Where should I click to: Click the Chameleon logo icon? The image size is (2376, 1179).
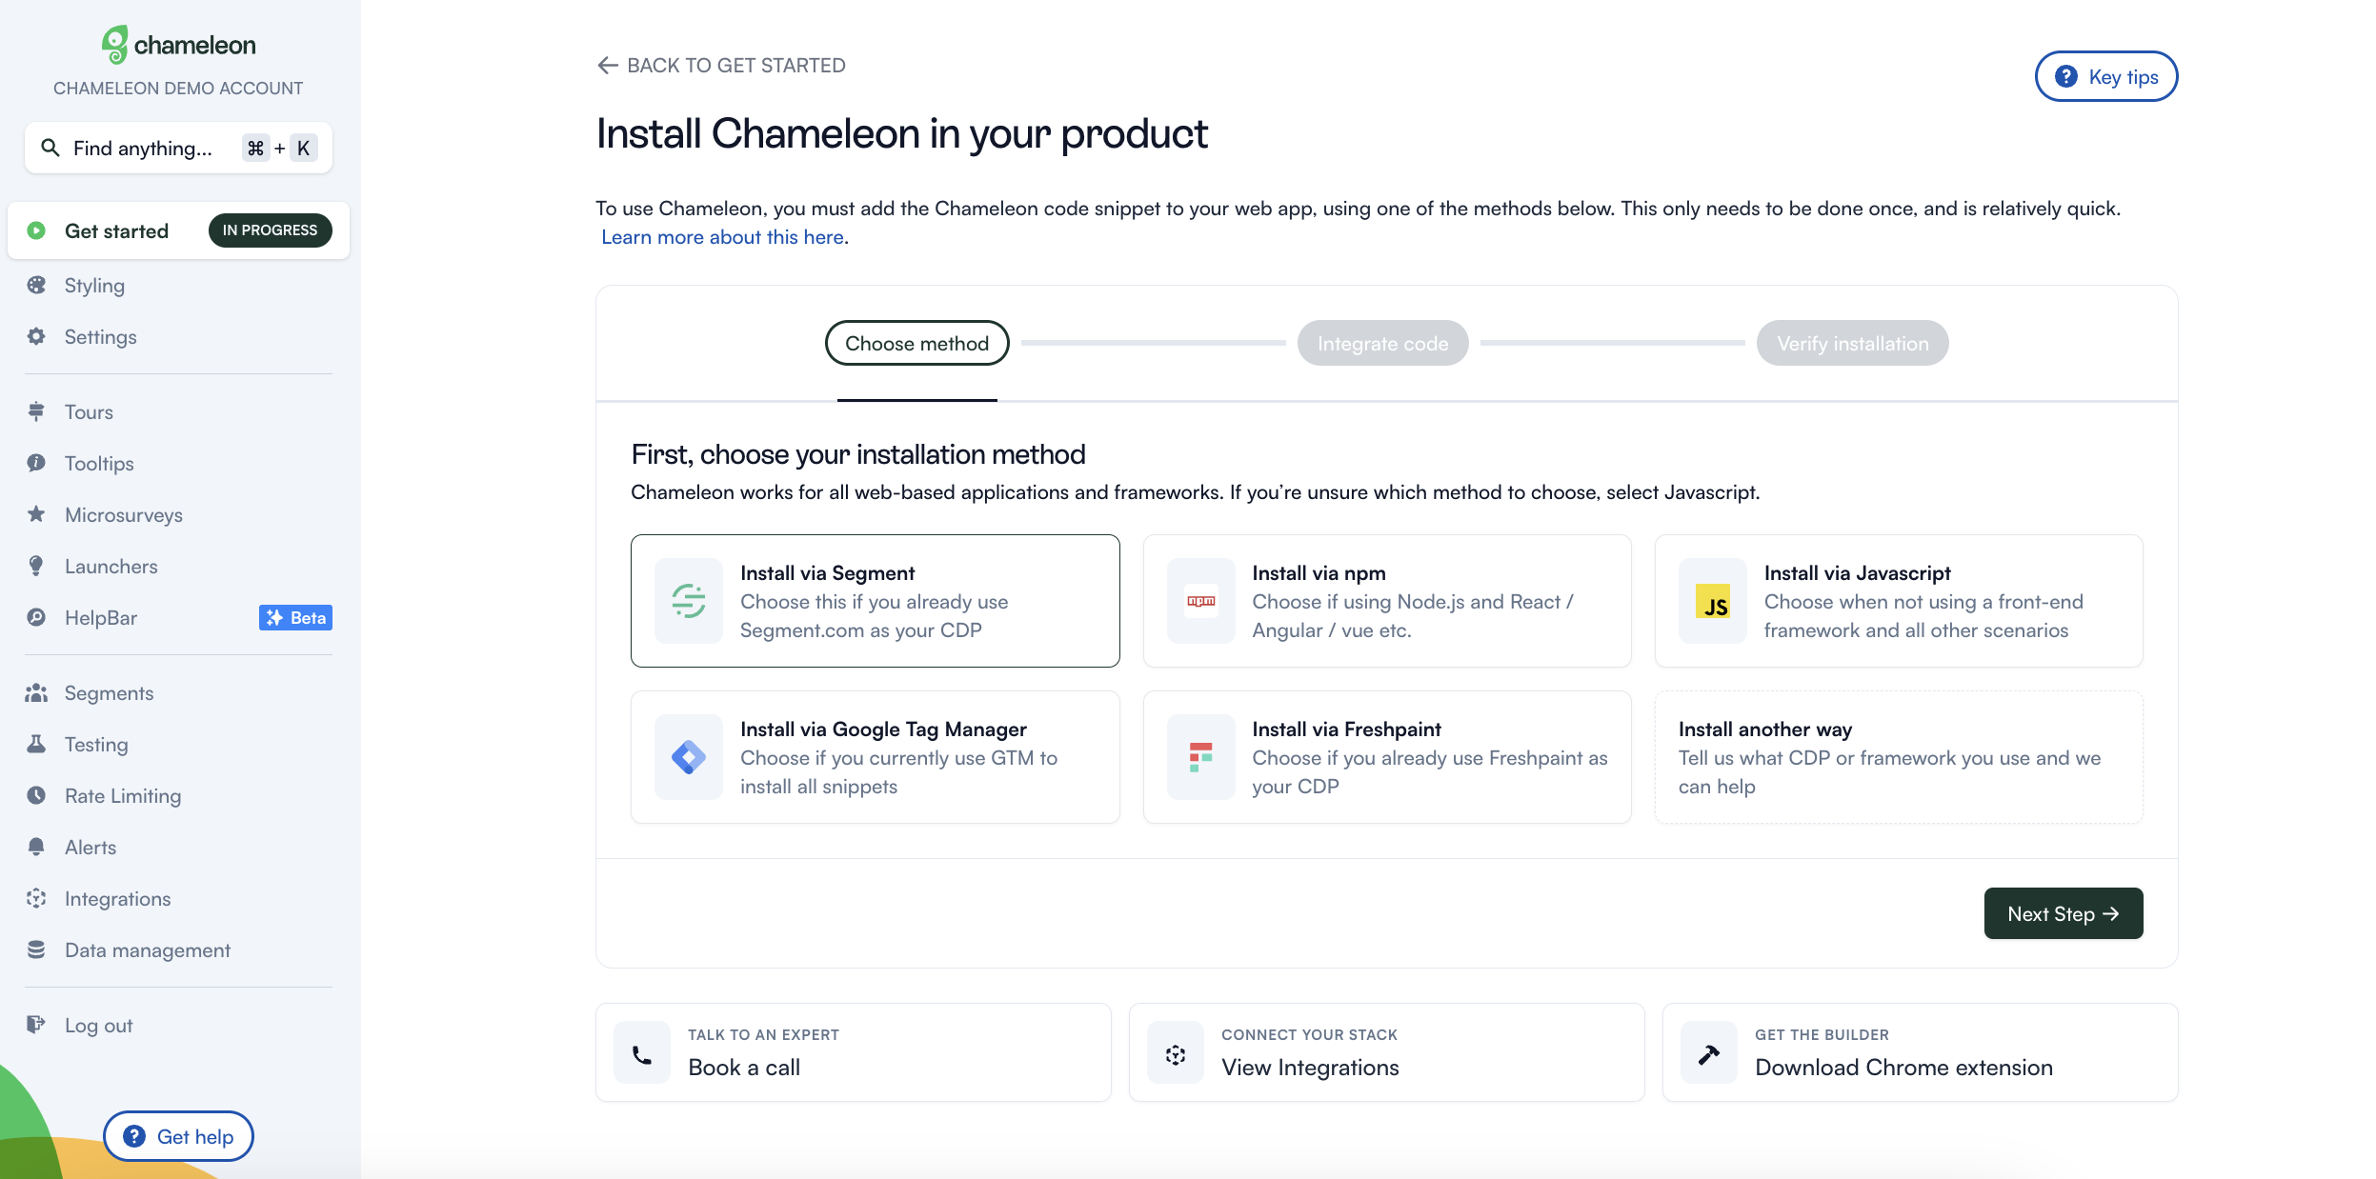[x=114, y=45]
